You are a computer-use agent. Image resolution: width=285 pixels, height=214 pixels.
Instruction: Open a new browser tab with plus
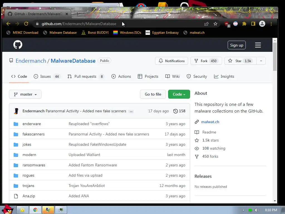pos(77,14)
